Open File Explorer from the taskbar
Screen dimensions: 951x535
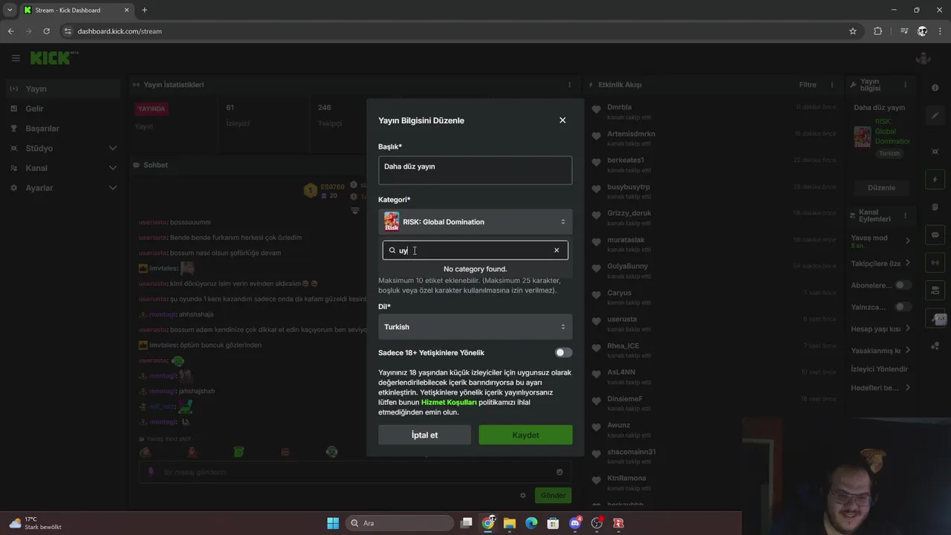coord(510,523)
